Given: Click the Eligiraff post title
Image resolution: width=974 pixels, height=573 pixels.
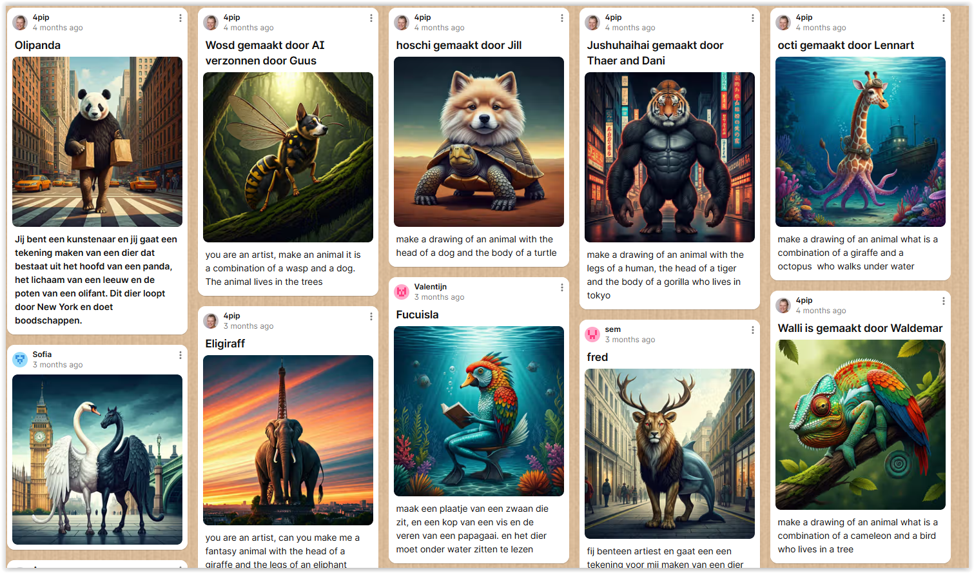Looking at the screenshot, I should point(225,344).
